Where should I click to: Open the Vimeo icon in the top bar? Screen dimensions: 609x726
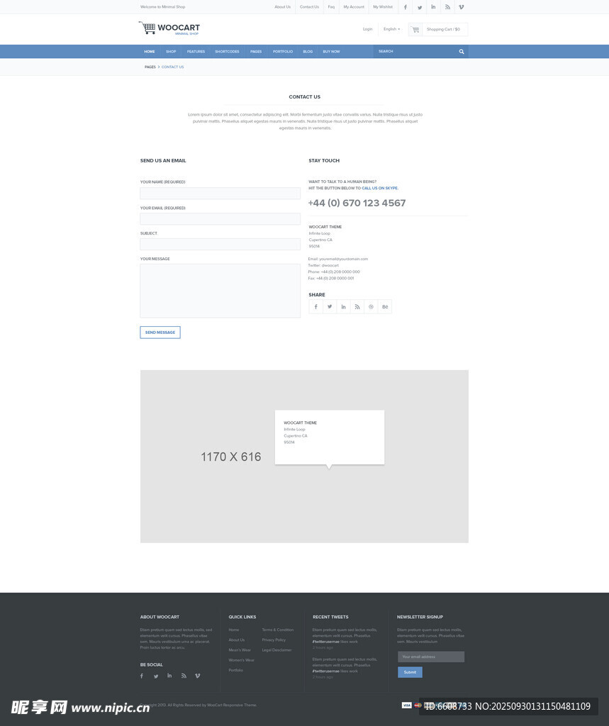point(462,7)
